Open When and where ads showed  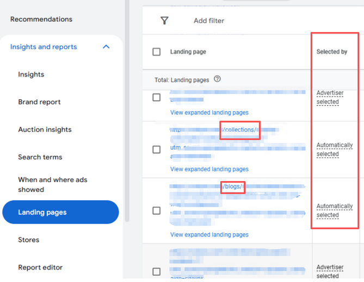click(x=52, y=184)
